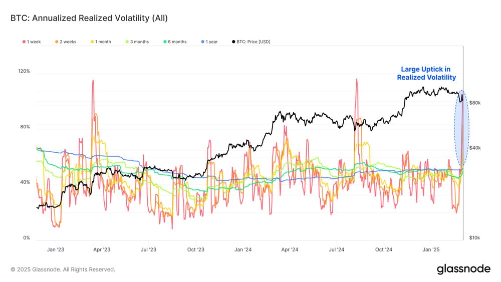The height and width of the screenshot is (282, 501).
Task: Click the Large Uptick in Realized Volatility annotation
Action: (426, 73)
